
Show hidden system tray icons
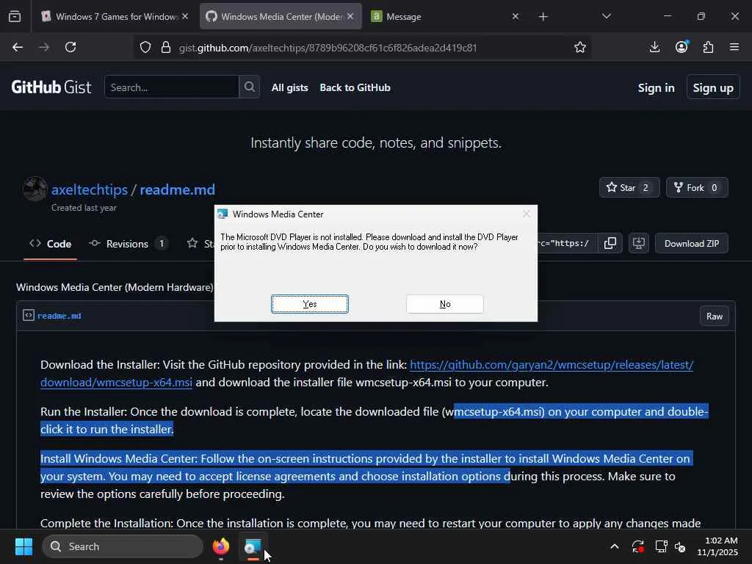tap(615, 546)
